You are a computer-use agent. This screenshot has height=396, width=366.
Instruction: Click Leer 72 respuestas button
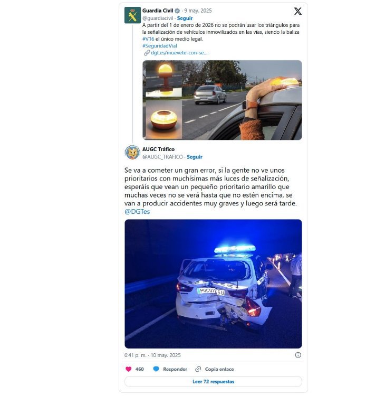coord(213,381)
